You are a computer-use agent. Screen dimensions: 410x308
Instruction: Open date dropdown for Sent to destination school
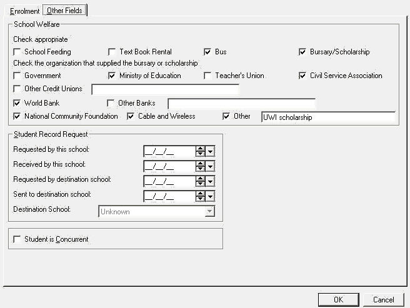(210, 196)
